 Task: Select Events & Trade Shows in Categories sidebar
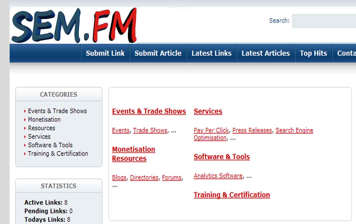[x=57, y=111]
